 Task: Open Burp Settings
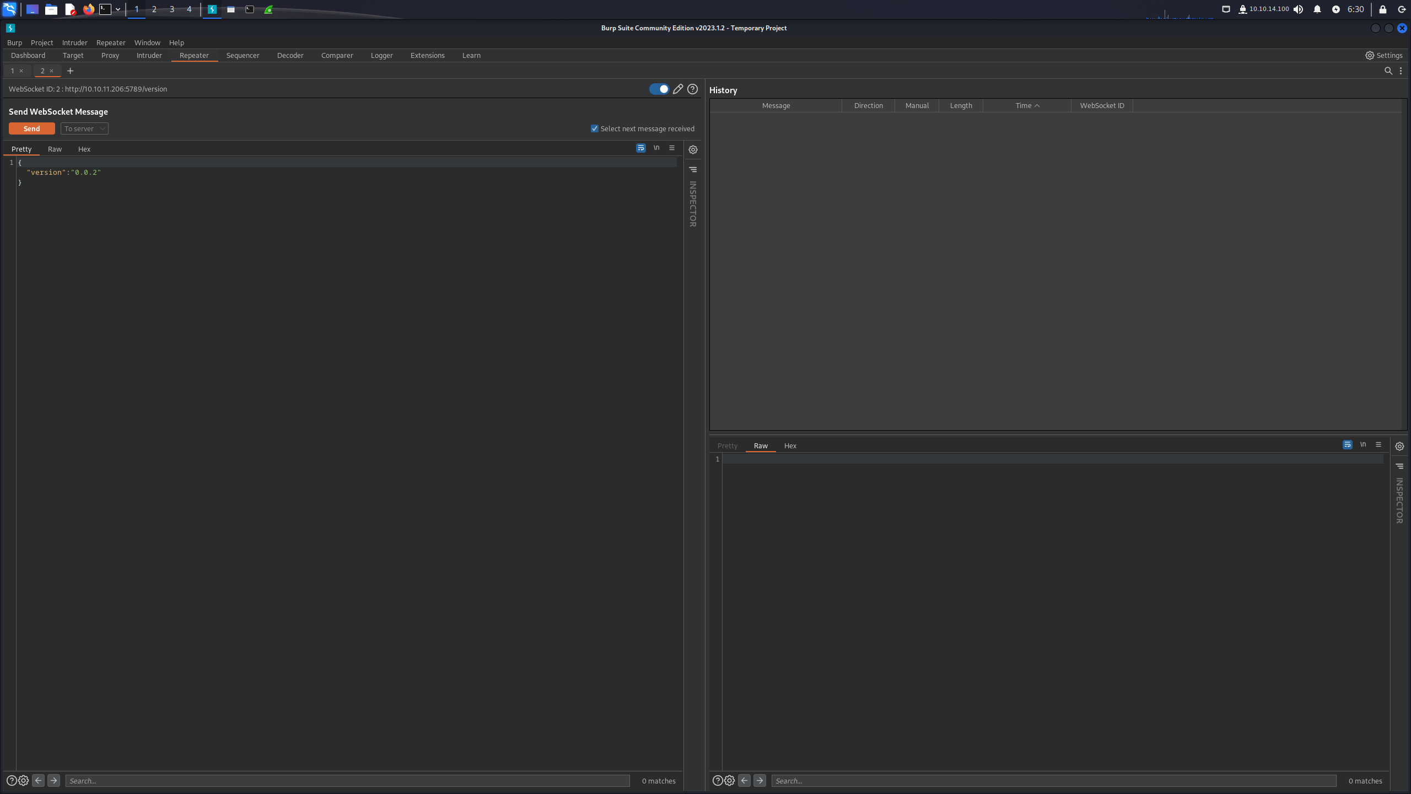[1384, 55]
